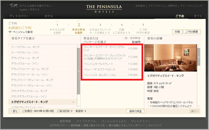This screenshot has width=209, height=130.
Task: Click the 次へ next button
Action: click(194, 111)
